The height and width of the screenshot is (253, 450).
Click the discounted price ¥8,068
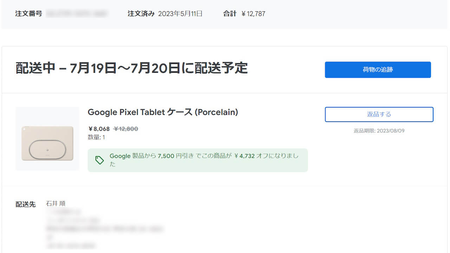click(99, 129)
